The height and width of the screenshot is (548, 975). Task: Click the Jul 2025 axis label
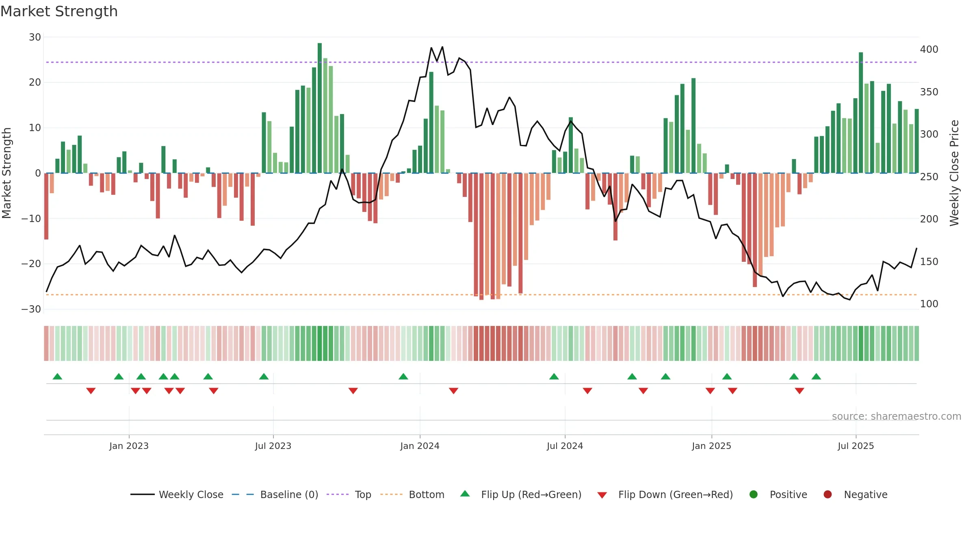[x=856, y=446]
